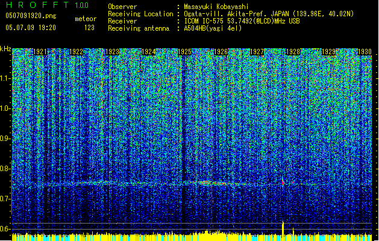
Task: Click the observer name Masayuki Kobayashi
Action: [216, 7]
